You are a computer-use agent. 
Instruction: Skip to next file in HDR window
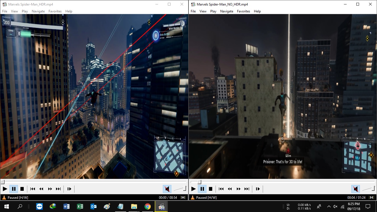pos(58,189)
